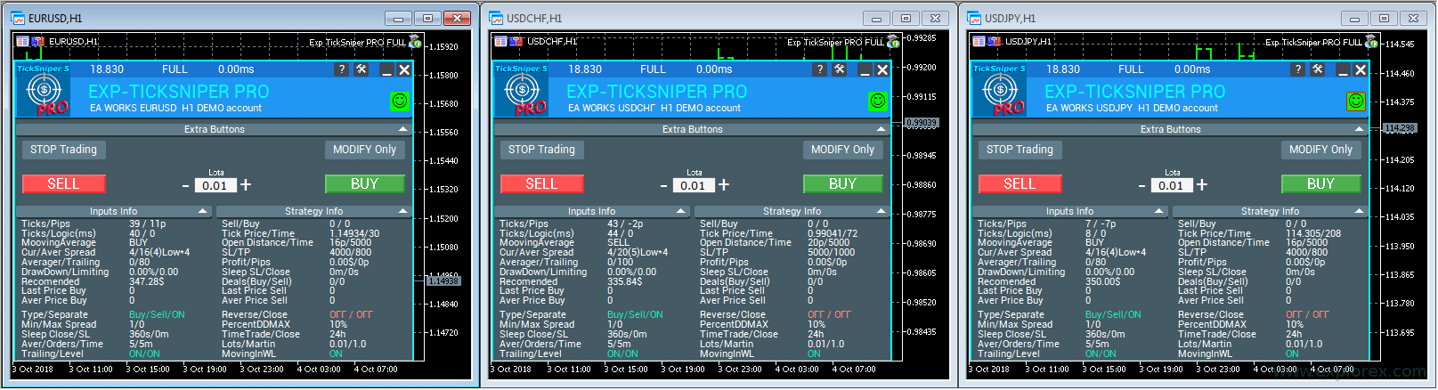The height and width of the screenshot is (390, 1438).
Task: Click BUY button in EURUSD window
Action: pos(364,183)
